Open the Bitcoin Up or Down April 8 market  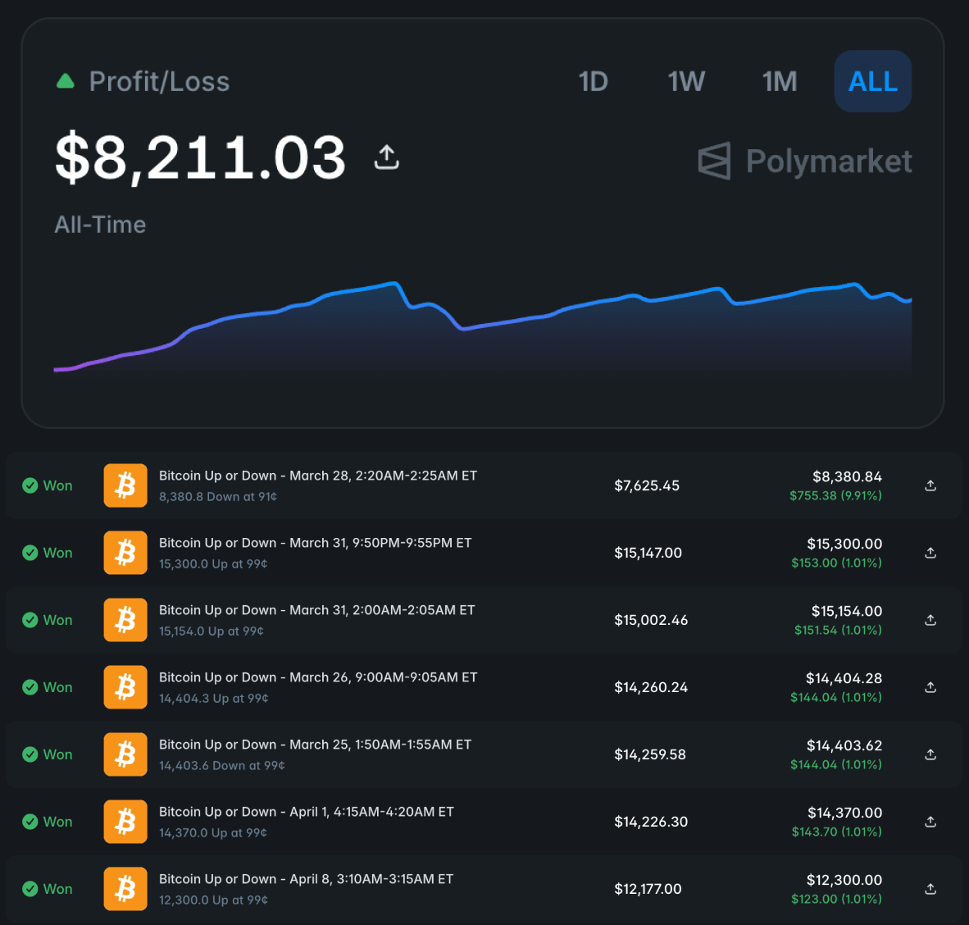(306, 878)
